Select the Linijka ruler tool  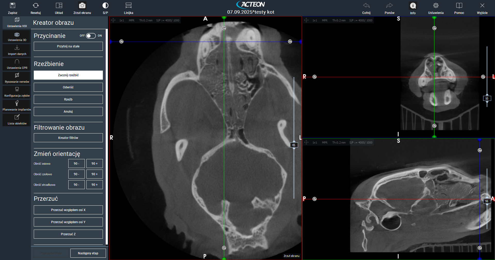[128, 6]
